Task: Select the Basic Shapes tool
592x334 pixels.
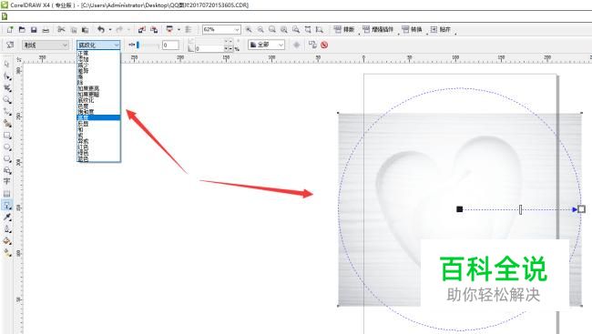Action: [6, 170]
